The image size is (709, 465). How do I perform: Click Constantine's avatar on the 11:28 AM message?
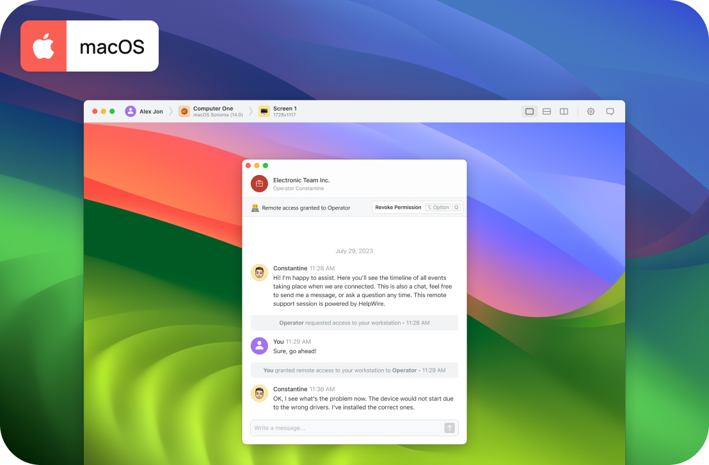click(x=260, y=273)
